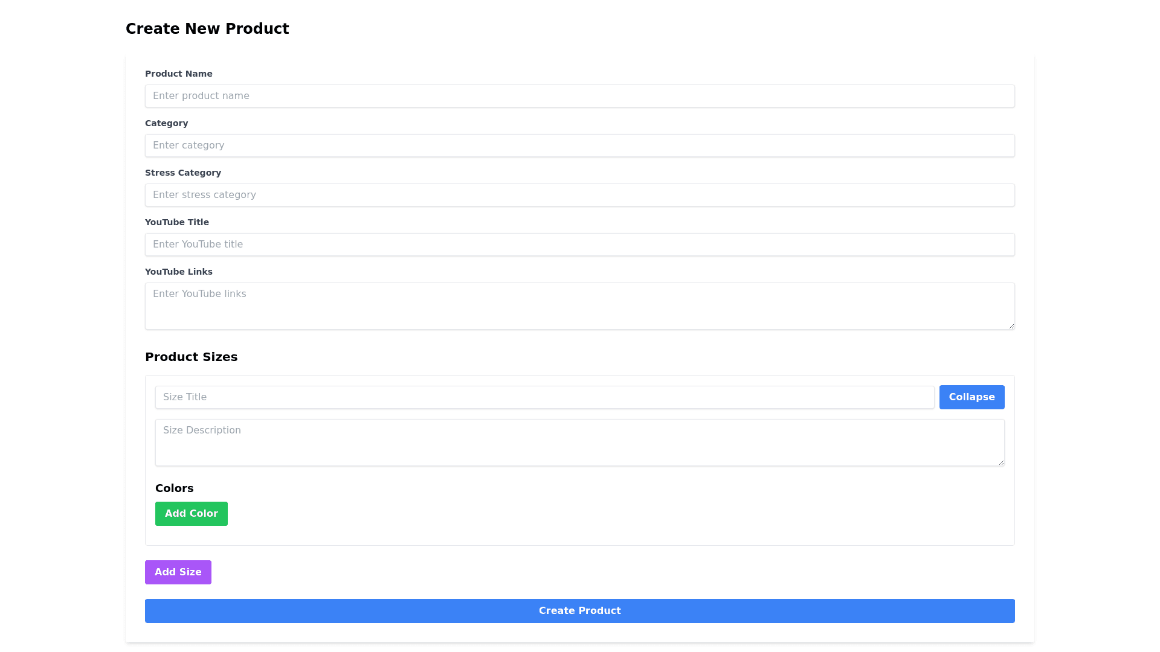Focus the Size Title input
This screenshot has width=1160, height=652.
544,397
